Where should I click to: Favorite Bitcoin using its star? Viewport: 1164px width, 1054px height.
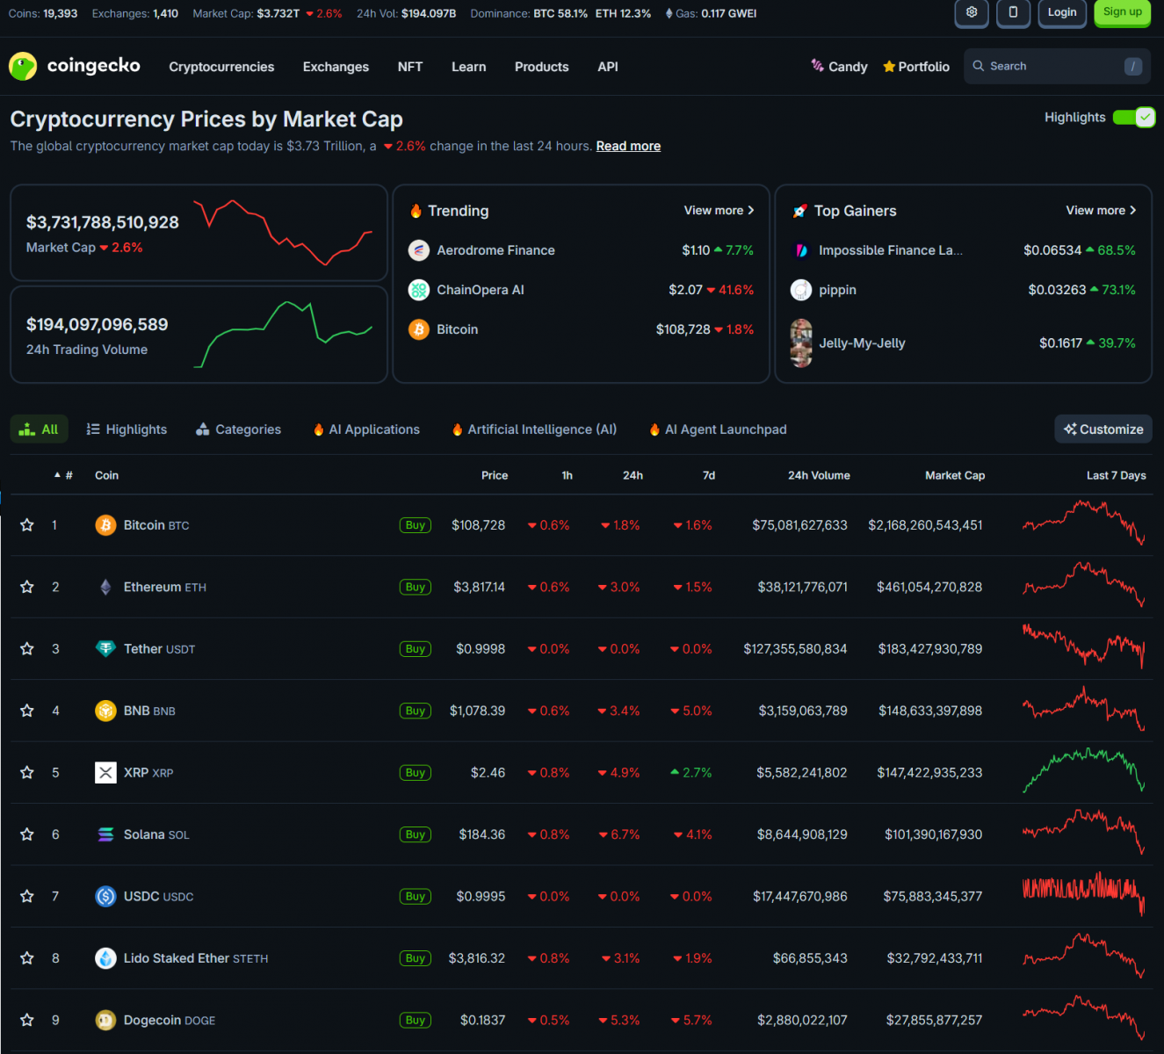pyautogui.click(x=27, y=525)
